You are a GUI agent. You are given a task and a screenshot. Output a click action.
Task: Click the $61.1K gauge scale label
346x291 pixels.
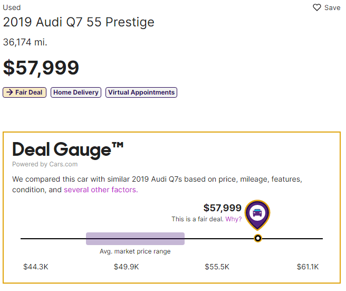coord(307,267)
